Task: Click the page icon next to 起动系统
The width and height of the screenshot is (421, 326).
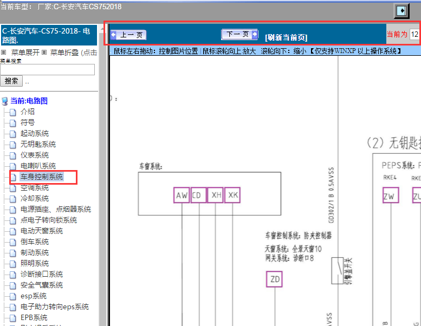Action: (13, 134)
